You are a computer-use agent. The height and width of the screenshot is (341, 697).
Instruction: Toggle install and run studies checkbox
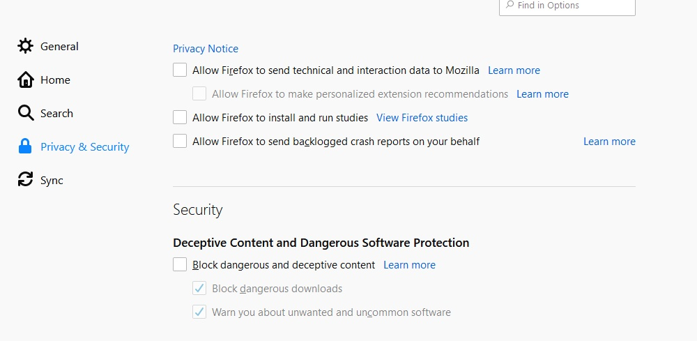click(180, 117)
